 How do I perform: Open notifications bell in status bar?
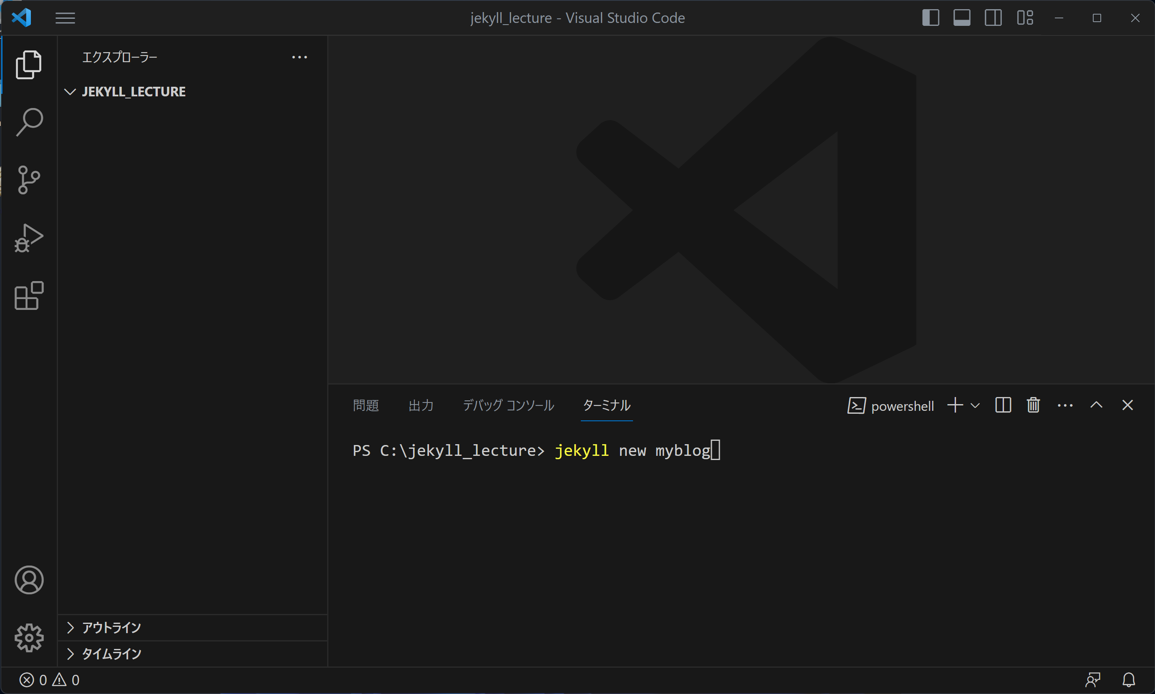click(x=1129, y=680)
